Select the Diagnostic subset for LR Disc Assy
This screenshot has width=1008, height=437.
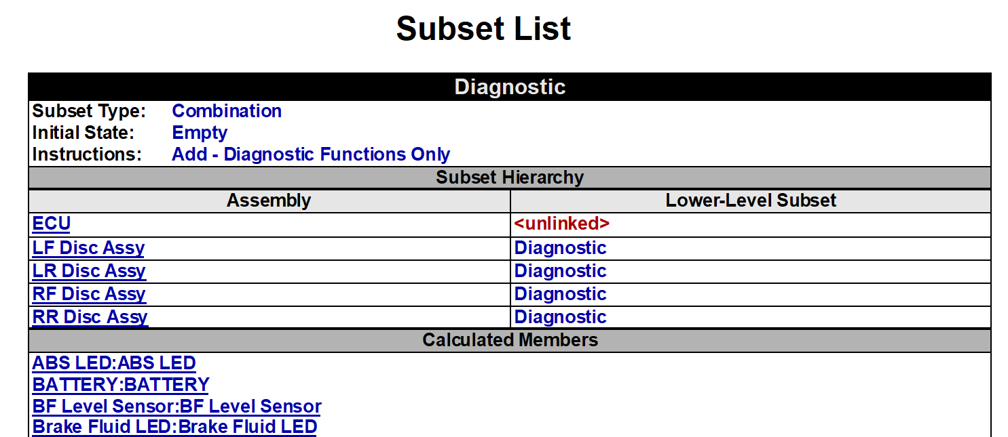click(560, 271)
